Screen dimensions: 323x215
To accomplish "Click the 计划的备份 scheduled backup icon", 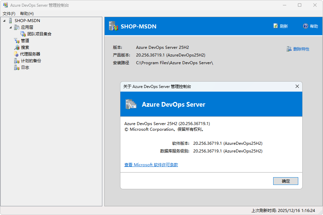I will coord(17,61).
